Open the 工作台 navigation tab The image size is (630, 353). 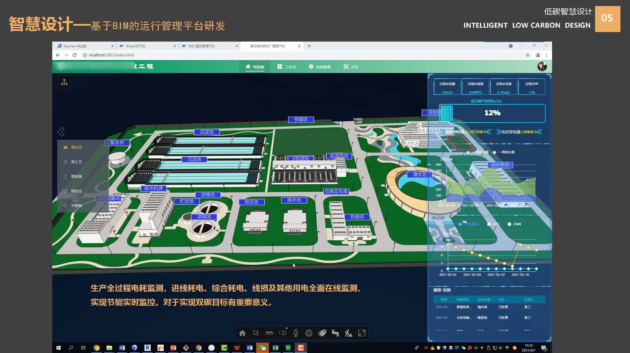tap(287, 67)
